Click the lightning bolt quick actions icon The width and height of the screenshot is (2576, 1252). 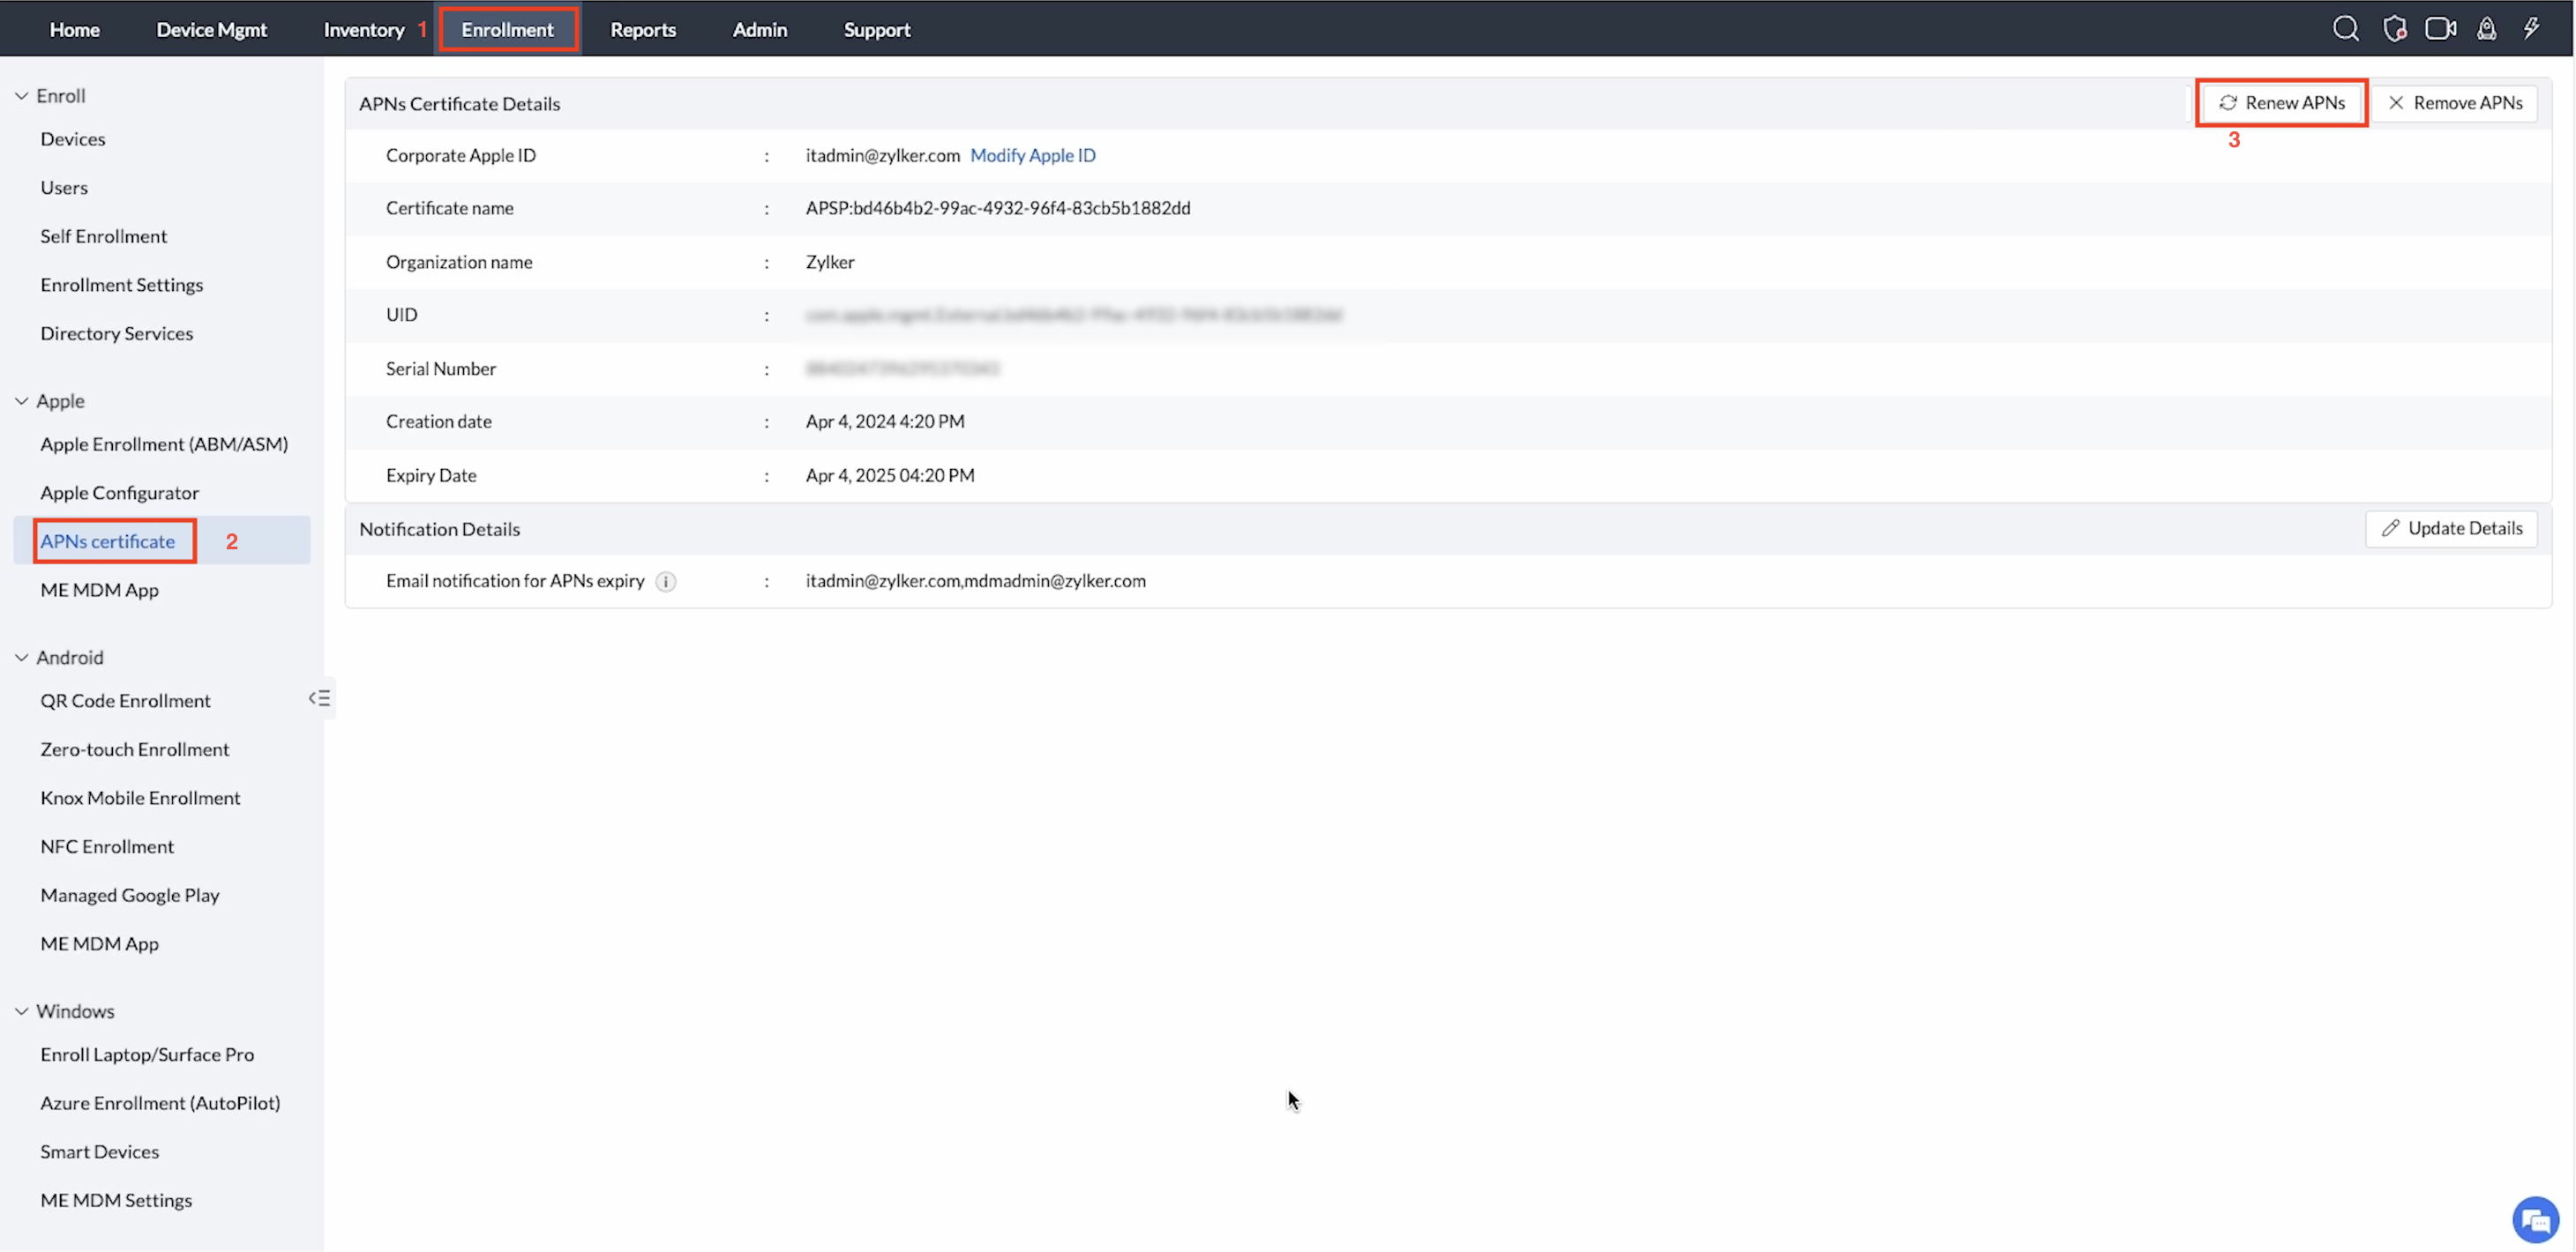[2531, 29]
